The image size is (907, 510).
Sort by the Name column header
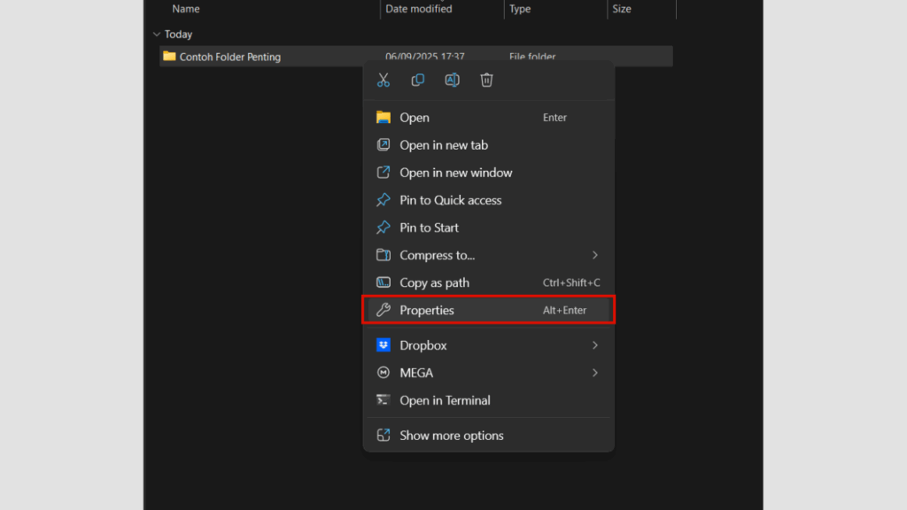[186, 9]
